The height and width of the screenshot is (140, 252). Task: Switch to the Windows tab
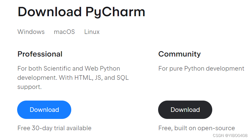[31, 32]
